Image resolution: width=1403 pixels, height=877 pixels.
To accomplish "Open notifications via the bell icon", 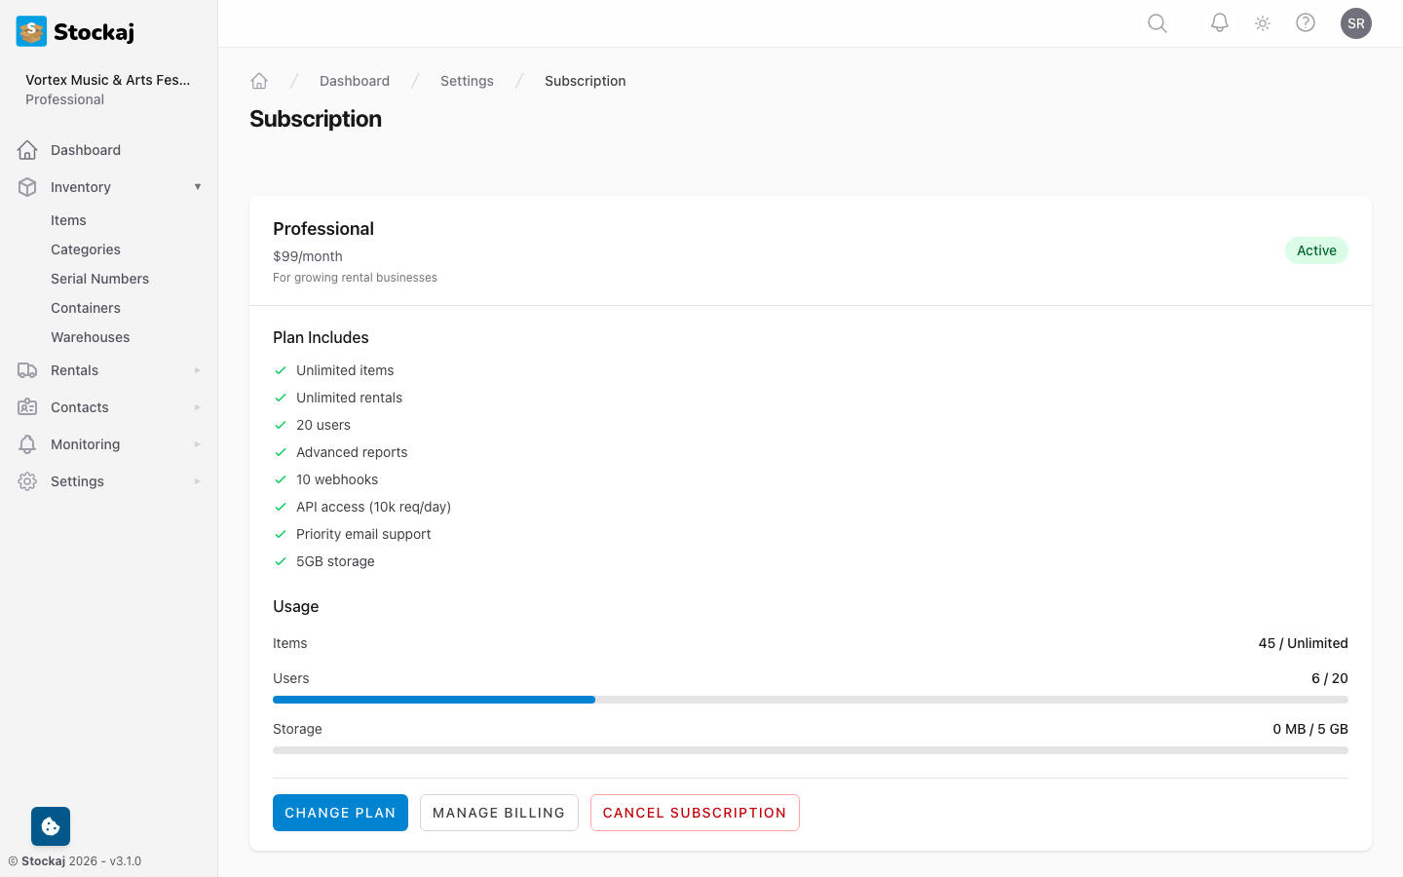I will [1219, 22].
